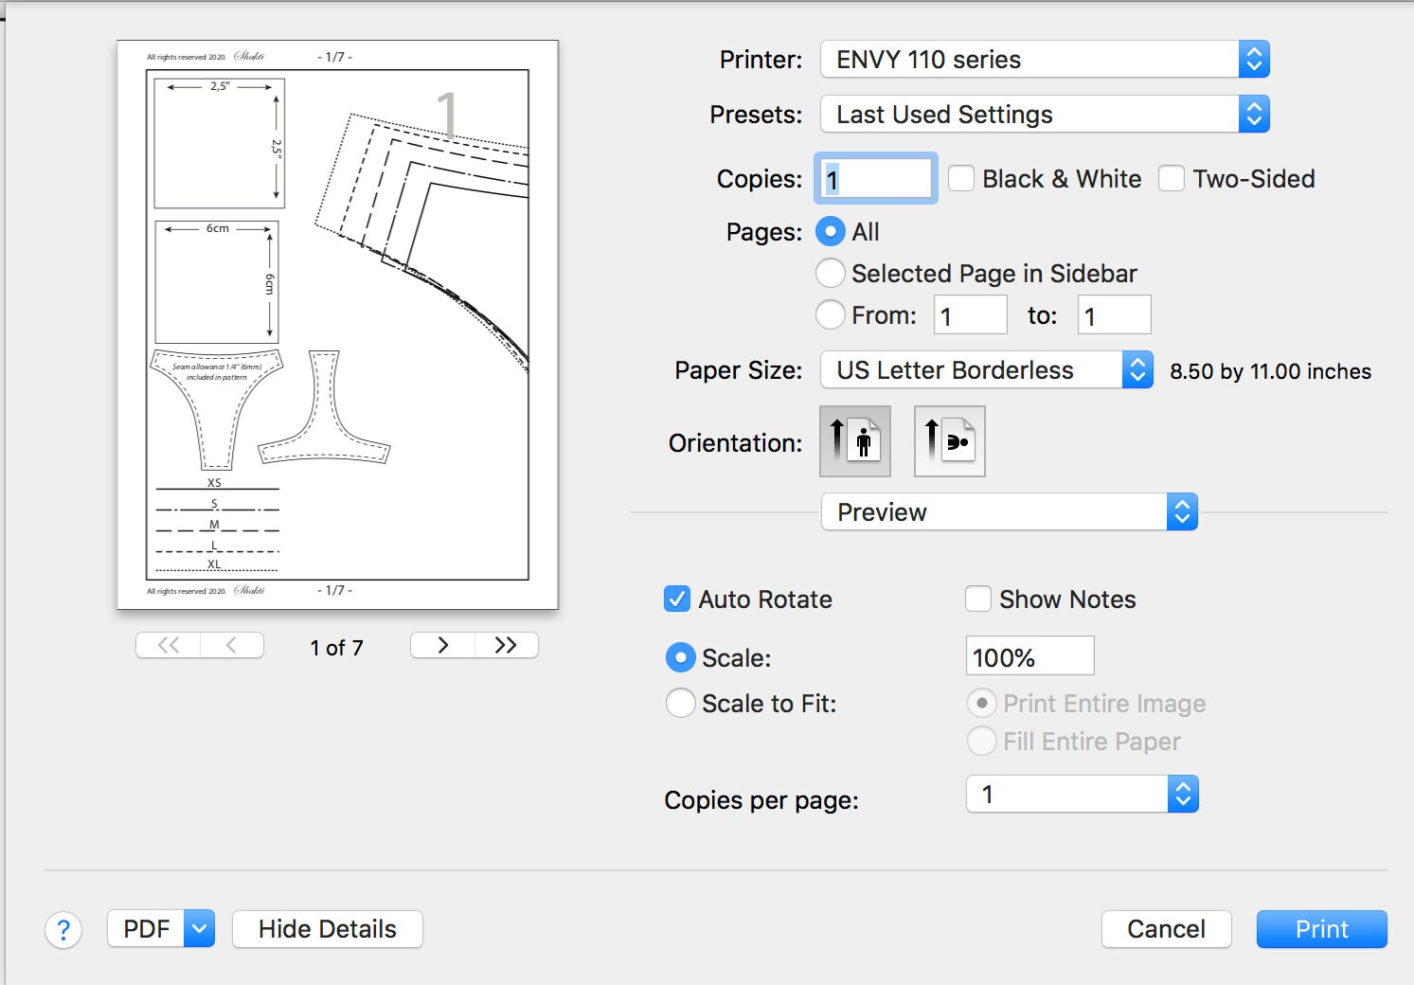Open the Printer ENVY 110 series dropdown

pos(1045,60)
